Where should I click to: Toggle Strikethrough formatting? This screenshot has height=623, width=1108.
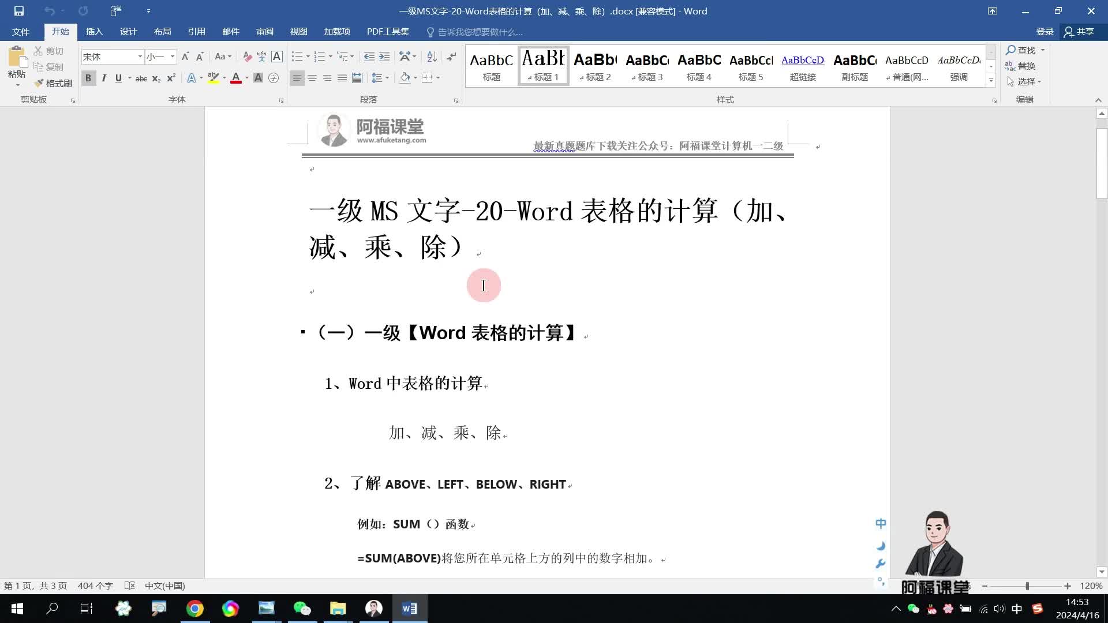point(141,78)
